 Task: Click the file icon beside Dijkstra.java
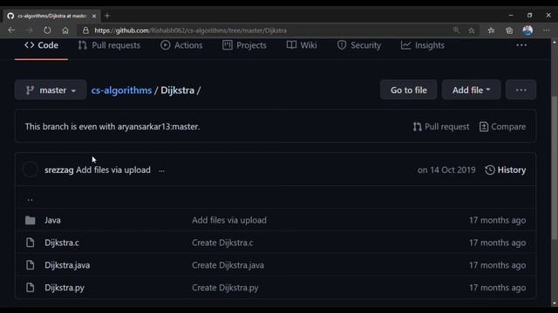(31, 265)
